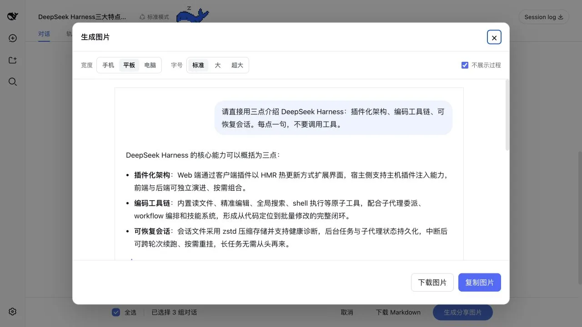
Task: Toggle the 全选 checkbox
Action: tap(116, 312)
